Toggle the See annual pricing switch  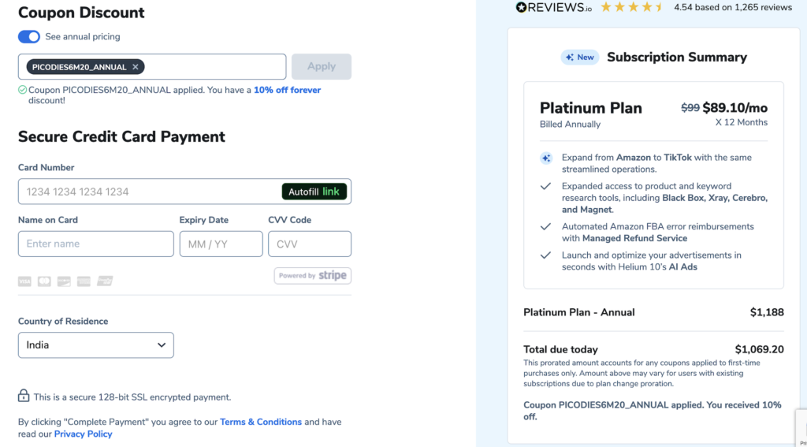[29, 37]
